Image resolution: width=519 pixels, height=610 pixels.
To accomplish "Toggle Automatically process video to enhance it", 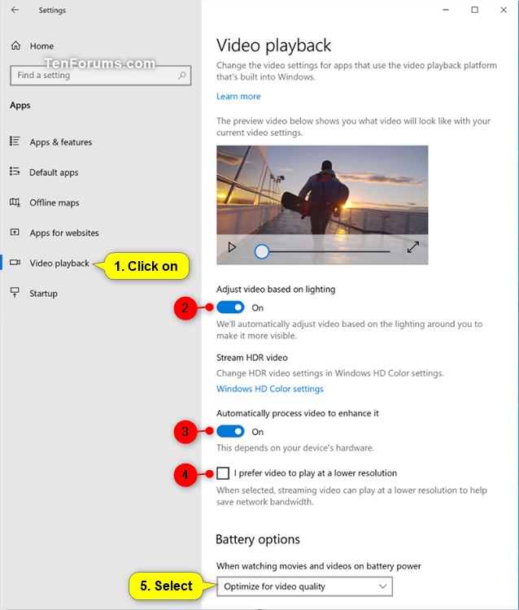I will click(x=230, y=431).
